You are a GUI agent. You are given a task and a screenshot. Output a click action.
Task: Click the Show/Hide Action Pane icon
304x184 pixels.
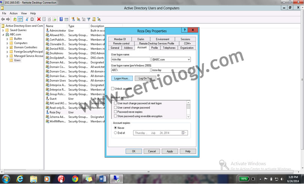[66, 19]
